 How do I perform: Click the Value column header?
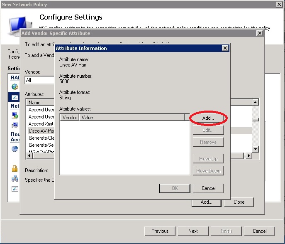tap(133, 118)
